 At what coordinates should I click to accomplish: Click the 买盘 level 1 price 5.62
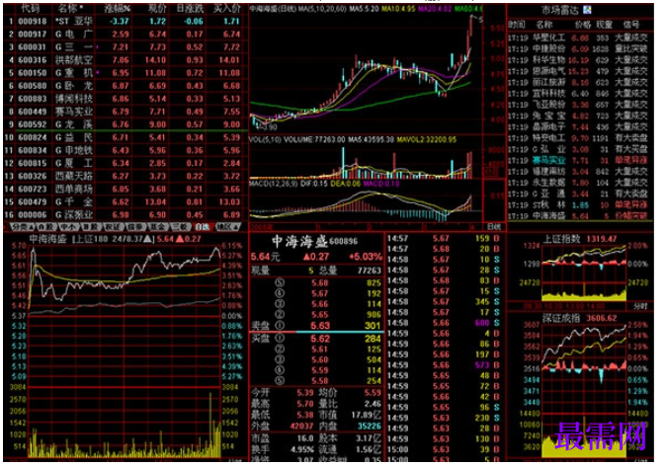click(320, 339)
